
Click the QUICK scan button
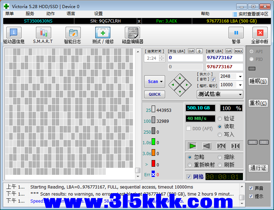point(154,94)
